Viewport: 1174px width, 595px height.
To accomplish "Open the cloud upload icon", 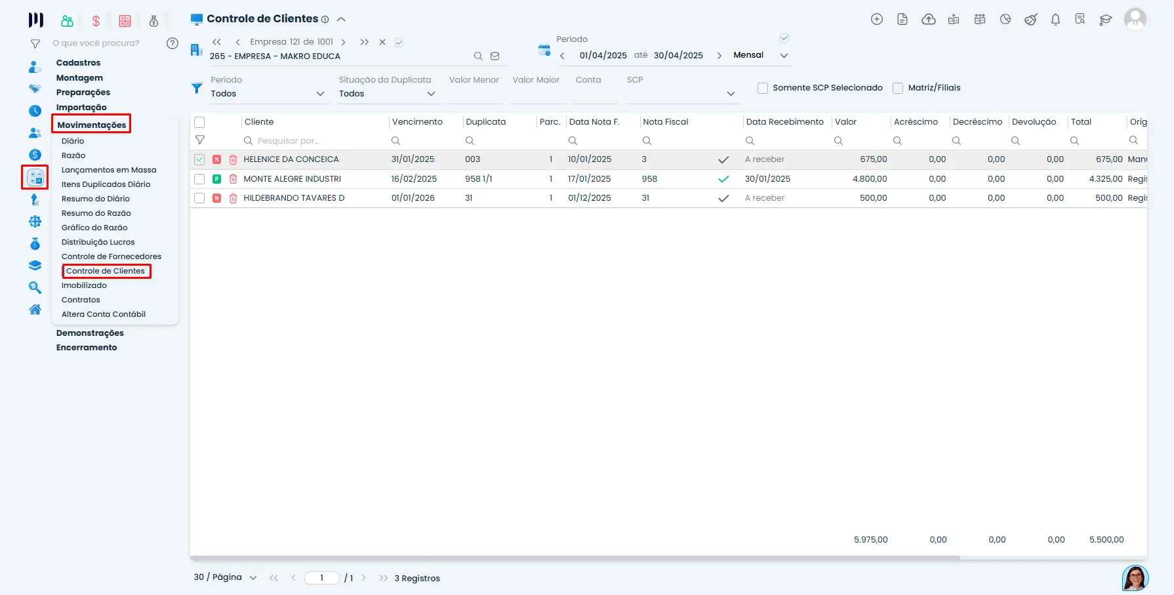I will point(929,20).
